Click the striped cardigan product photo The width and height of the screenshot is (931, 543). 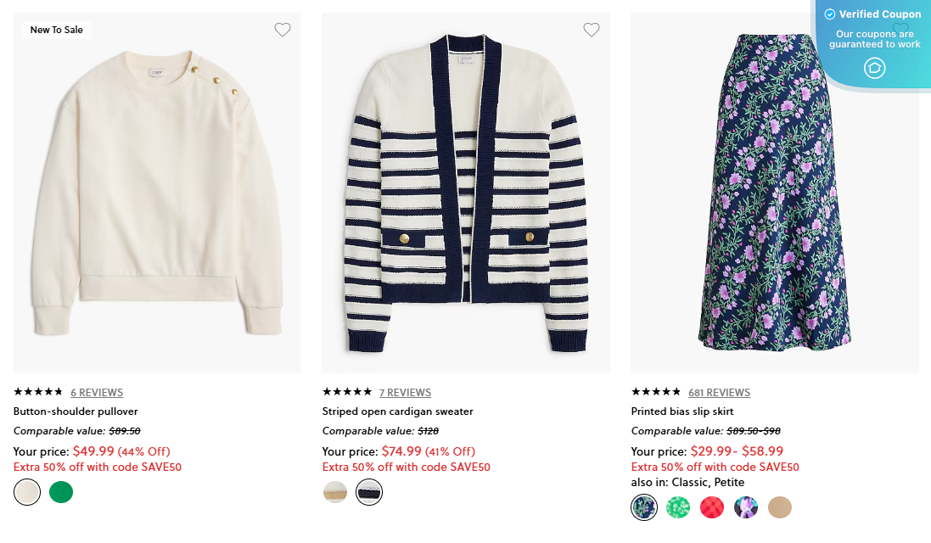466,191
